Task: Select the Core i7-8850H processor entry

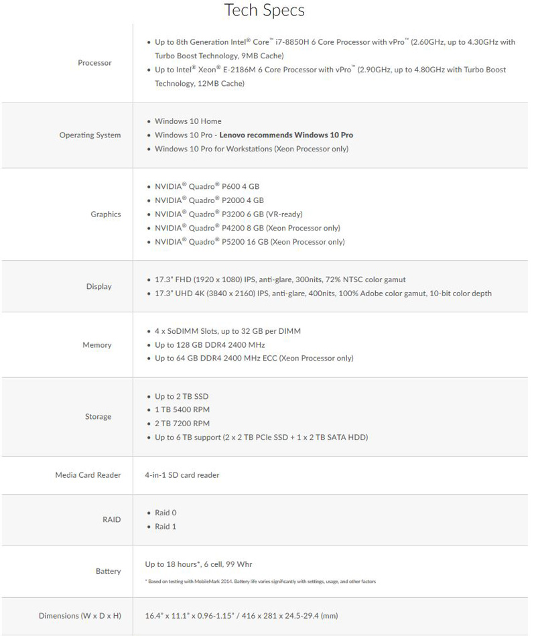Action: click(334, 49)
